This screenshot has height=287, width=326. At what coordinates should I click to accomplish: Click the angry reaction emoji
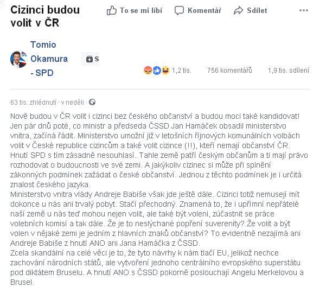coord(148,71)
